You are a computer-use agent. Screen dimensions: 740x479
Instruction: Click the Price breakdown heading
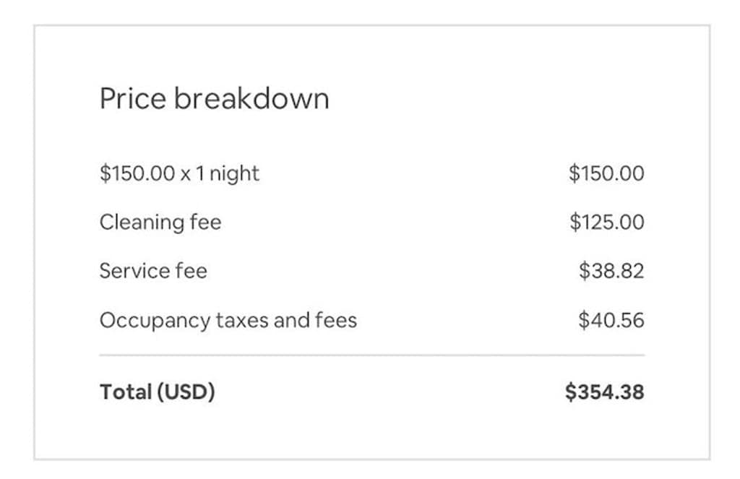coord(214,98)
